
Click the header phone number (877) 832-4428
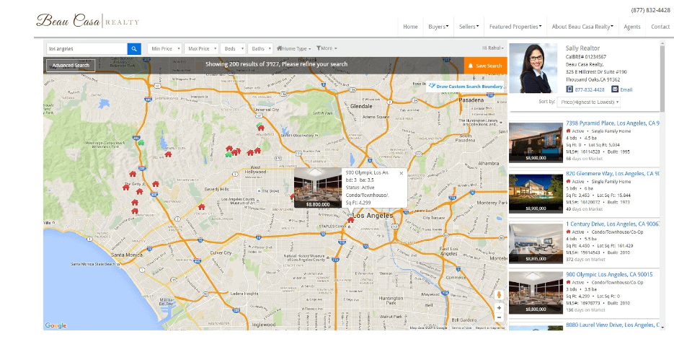650,10
